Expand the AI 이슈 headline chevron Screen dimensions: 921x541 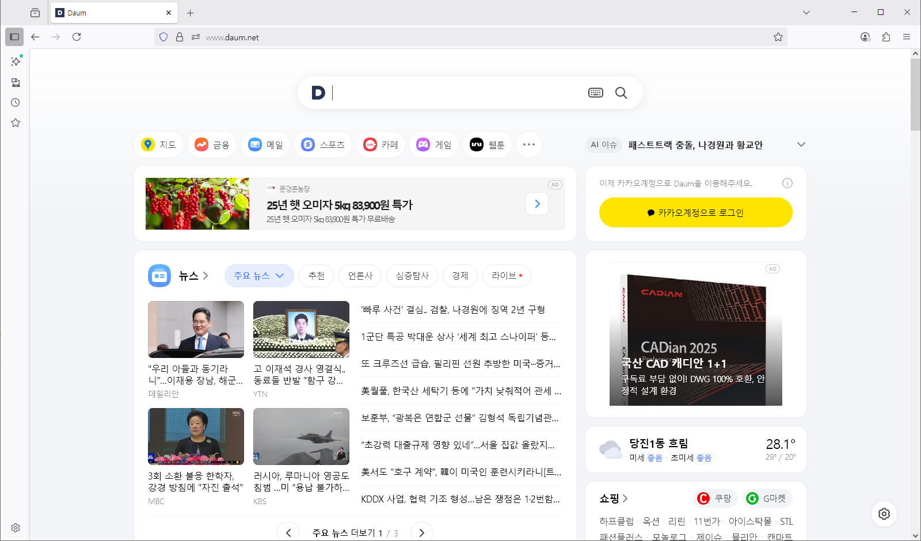point(801,144)
